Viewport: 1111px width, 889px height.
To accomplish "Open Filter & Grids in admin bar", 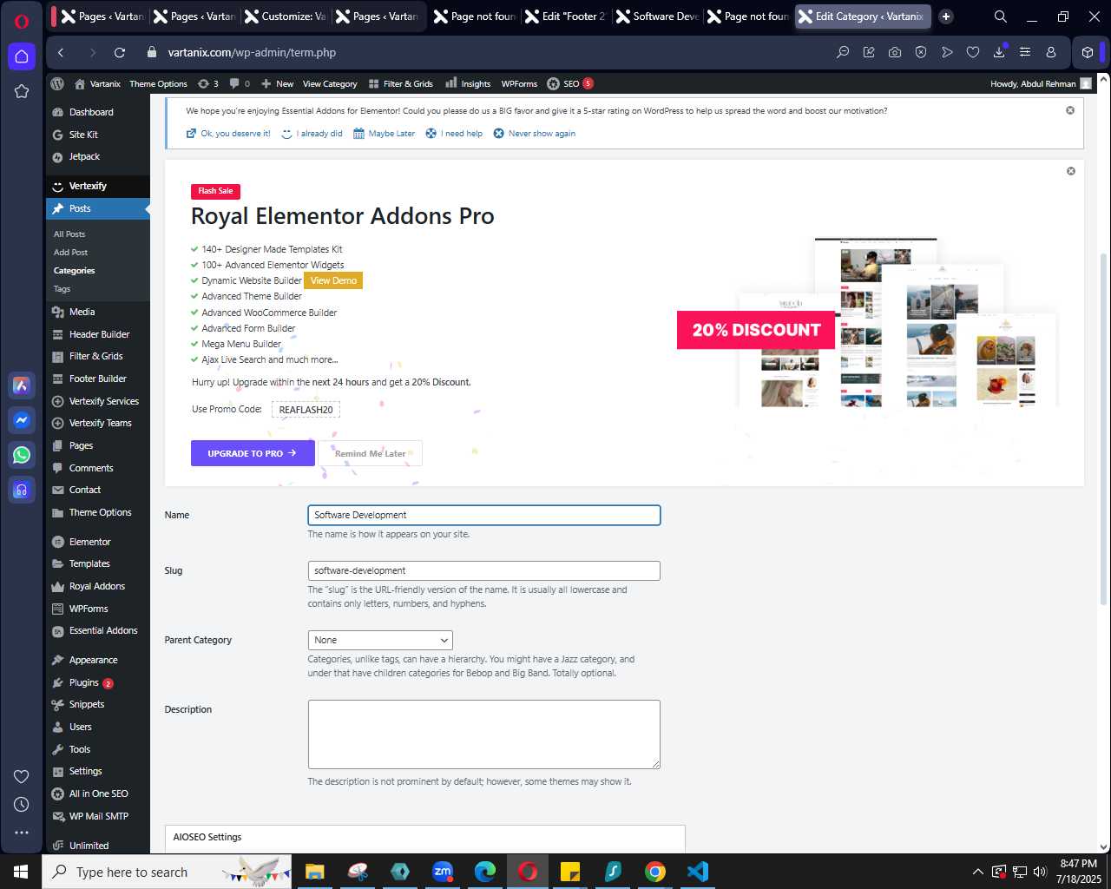I will tap(400, 83).
